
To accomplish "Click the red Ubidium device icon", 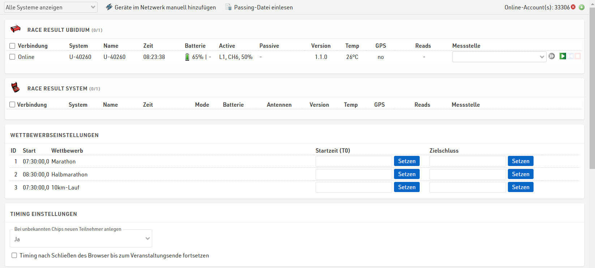I will pos(16,29).
